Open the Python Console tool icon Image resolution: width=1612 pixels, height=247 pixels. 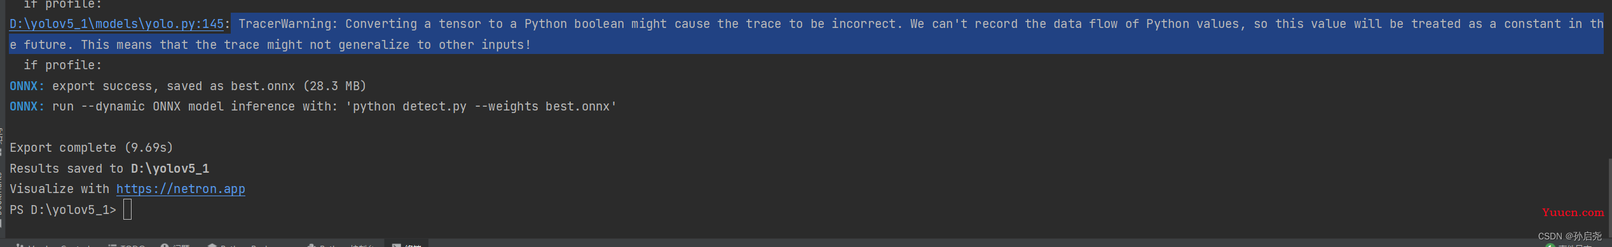point(311,245)
